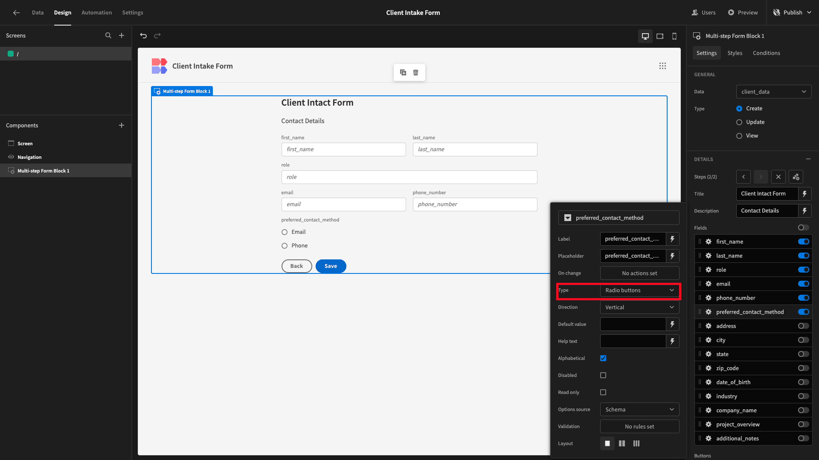Add a new step icon
The image size is (819, 460).
[796, 177]
